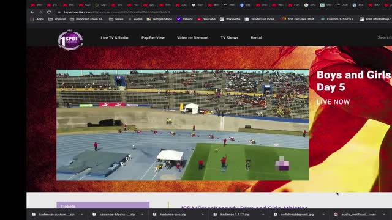Go to Video on Demand

192,38
